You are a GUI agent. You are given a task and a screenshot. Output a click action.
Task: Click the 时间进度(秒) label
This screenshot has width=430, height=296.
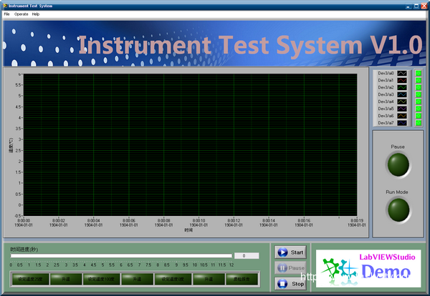[x=24, y=250]
